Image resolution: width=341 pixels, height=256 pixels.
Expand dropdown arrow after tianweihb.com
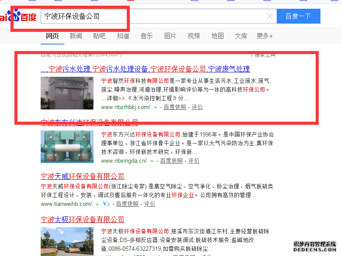tap(97, 204)
